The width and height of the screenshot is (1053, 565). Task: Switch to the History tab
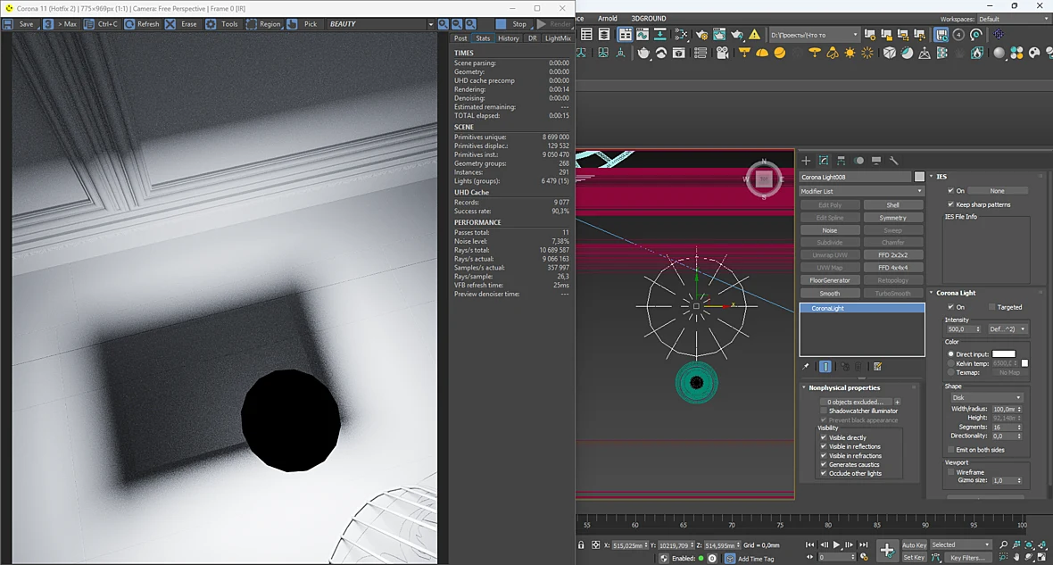tap(509, 38)
